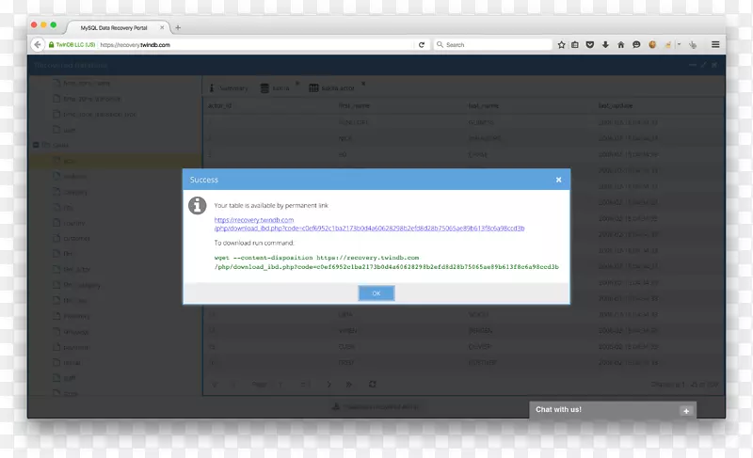753x458 pixels.
Task: Open the Firefox hamburger menu
Action: pyautogui.click(x=715, y=44)
